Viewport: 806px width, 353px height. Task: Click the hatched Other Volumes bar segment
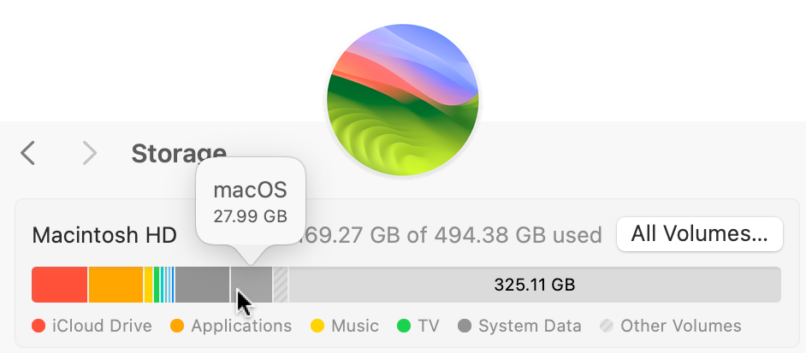click(281, 285)
